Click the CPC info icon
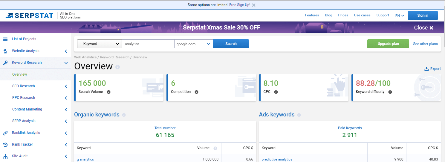 point(276,92)
